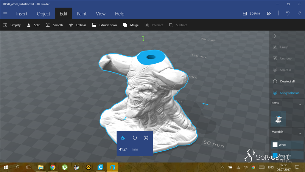Open the hamburger navigation menu
Screen dimensions: 305x172
click(x=5, y=13)
